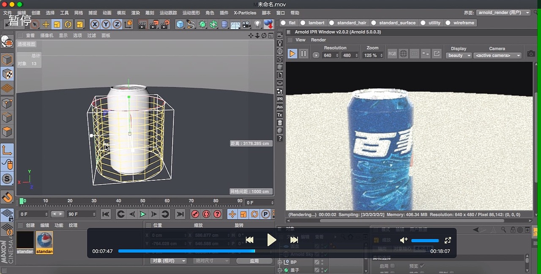Enable the 预览 checkbox in the attributes panel
Viewport: 541px width, 274px height.
coord(422,266)
